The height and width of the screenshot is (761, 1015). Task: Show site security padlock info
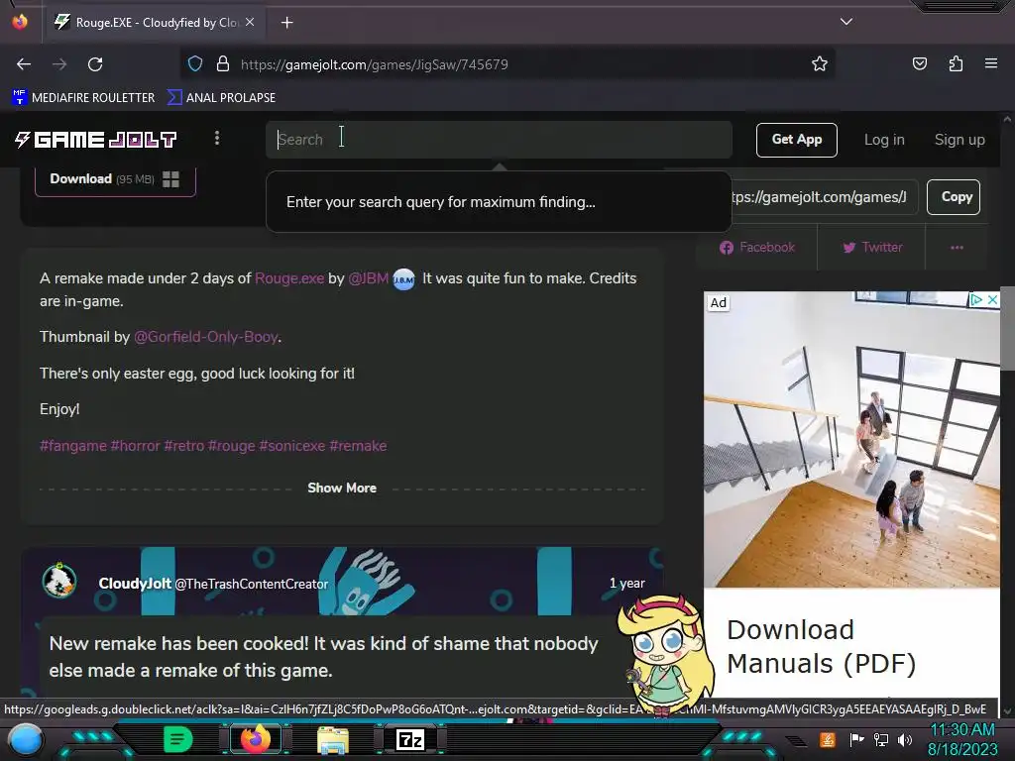pos(223,63)
